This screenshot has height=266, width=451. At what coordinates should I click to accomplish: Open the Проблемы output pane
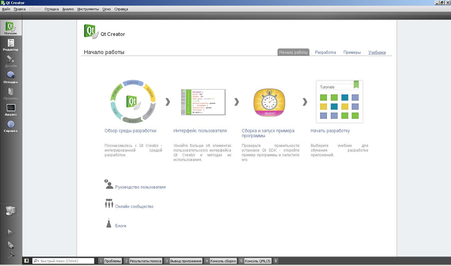[110, 261]
